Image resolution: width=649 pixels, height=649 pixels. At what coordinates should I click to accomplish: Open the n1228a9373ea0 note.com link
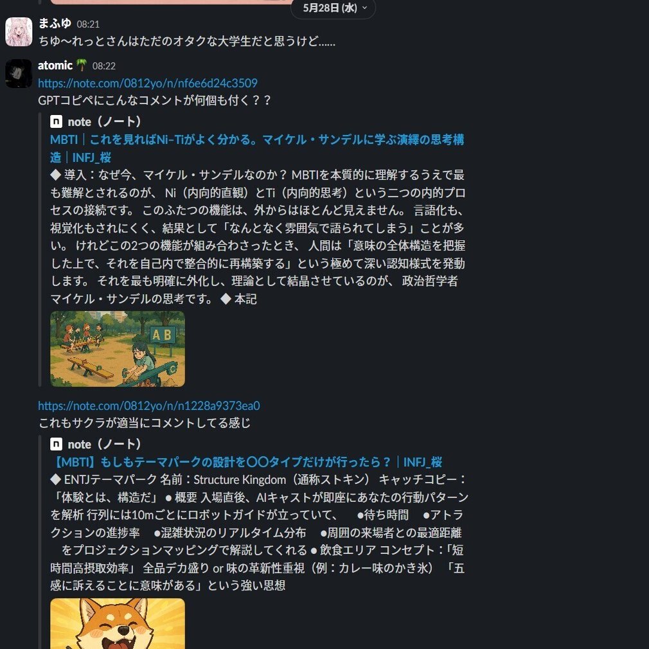point(149,405)
